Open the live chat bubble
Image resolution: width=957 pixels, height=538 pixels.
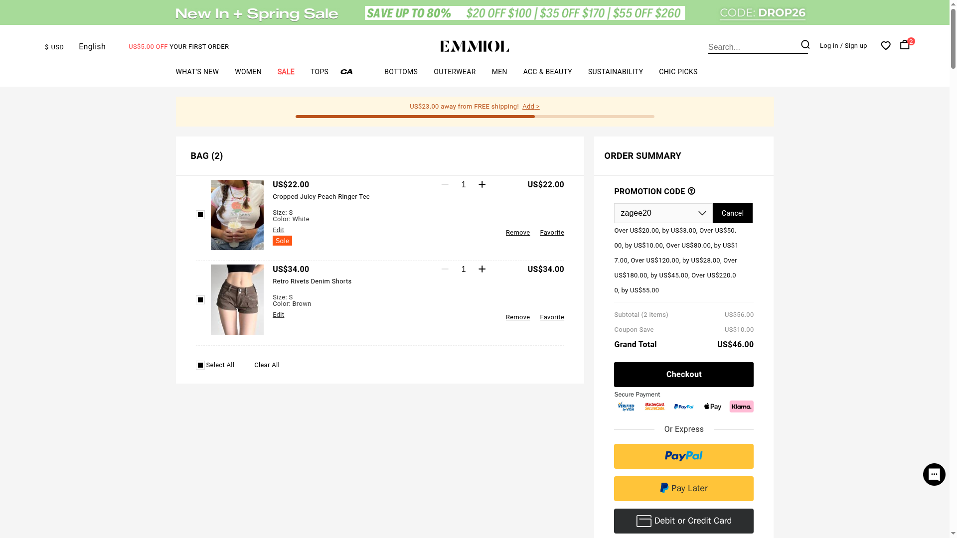click(x=934, y=474)
